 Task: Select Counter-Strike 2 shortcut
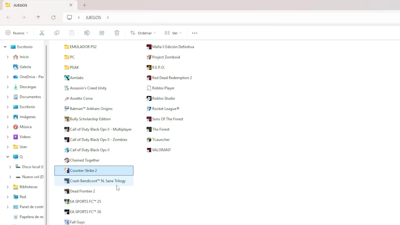tap(94, 170)
